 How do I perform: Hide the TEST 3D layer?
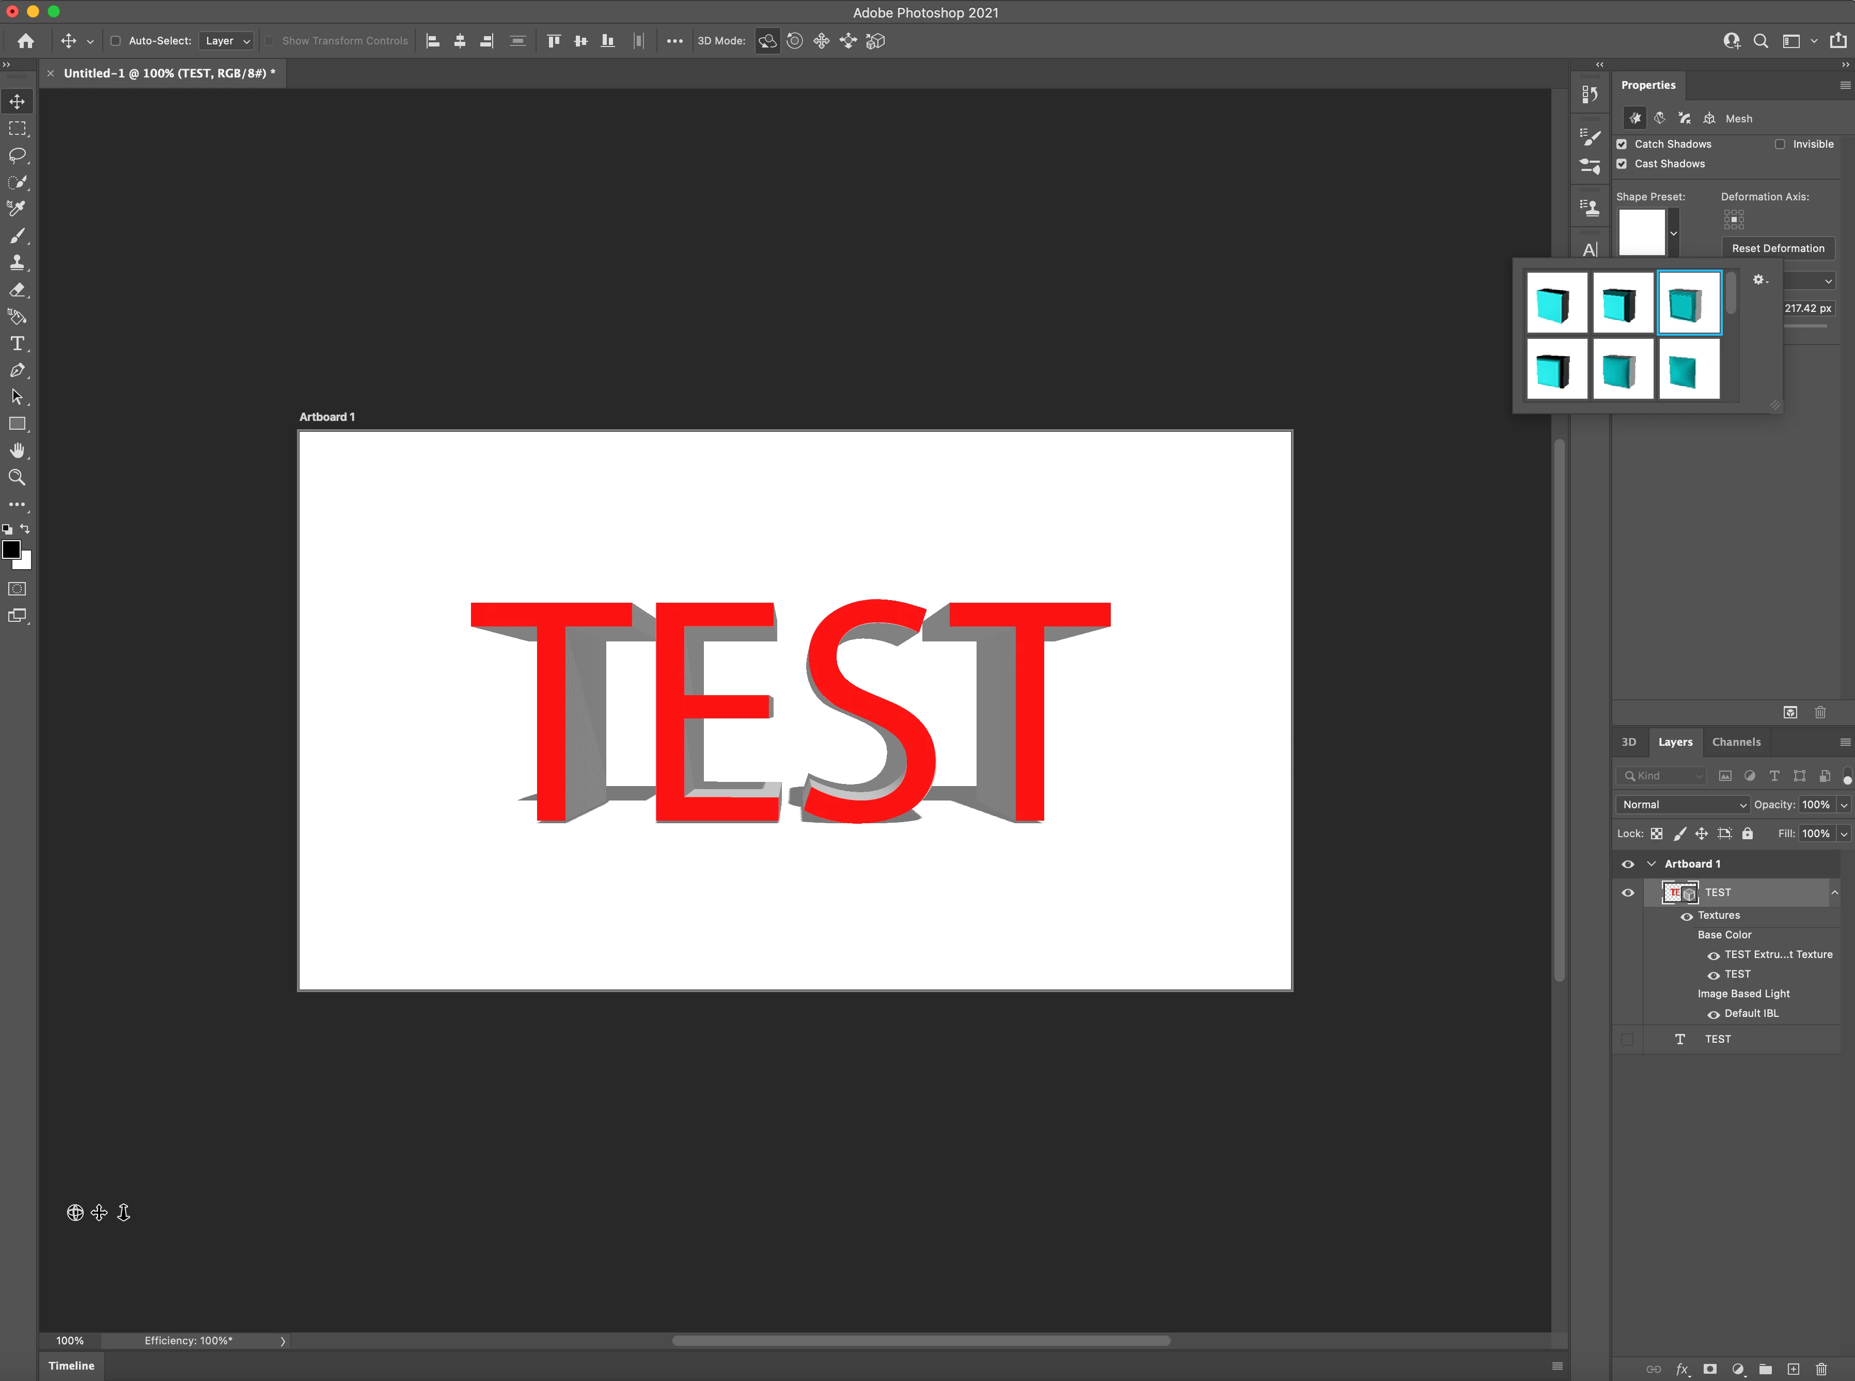pyautogui.click(x=1628, y=893)
